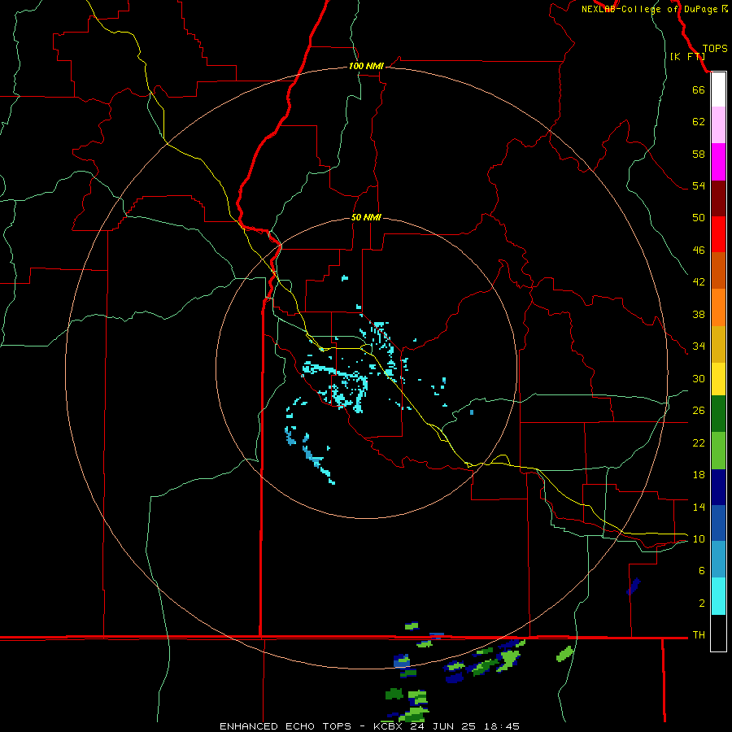Click the legend value '46'
This screenshot has width=732, height=732.
[699, 251]
